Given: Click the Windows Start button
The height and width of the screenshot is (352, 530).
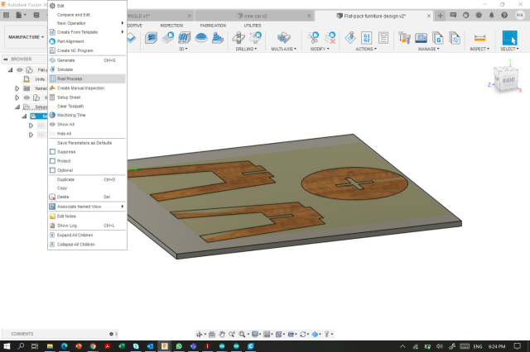Looking at the screenshot, I should click(x=7, y=345).
